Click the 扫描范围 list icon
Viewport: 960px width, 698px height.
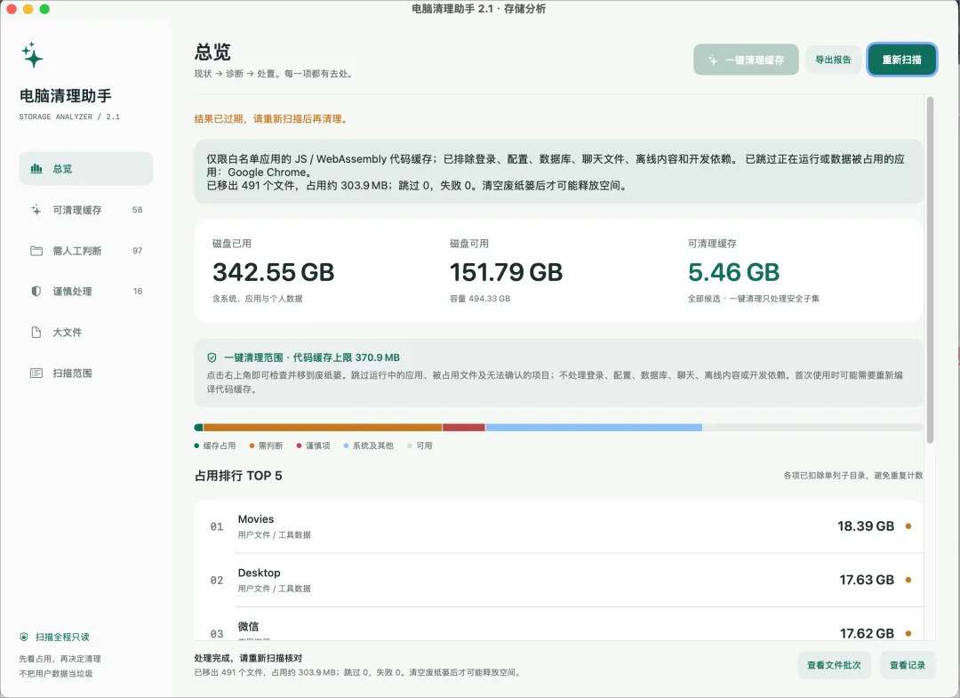[x=36, y=373]
